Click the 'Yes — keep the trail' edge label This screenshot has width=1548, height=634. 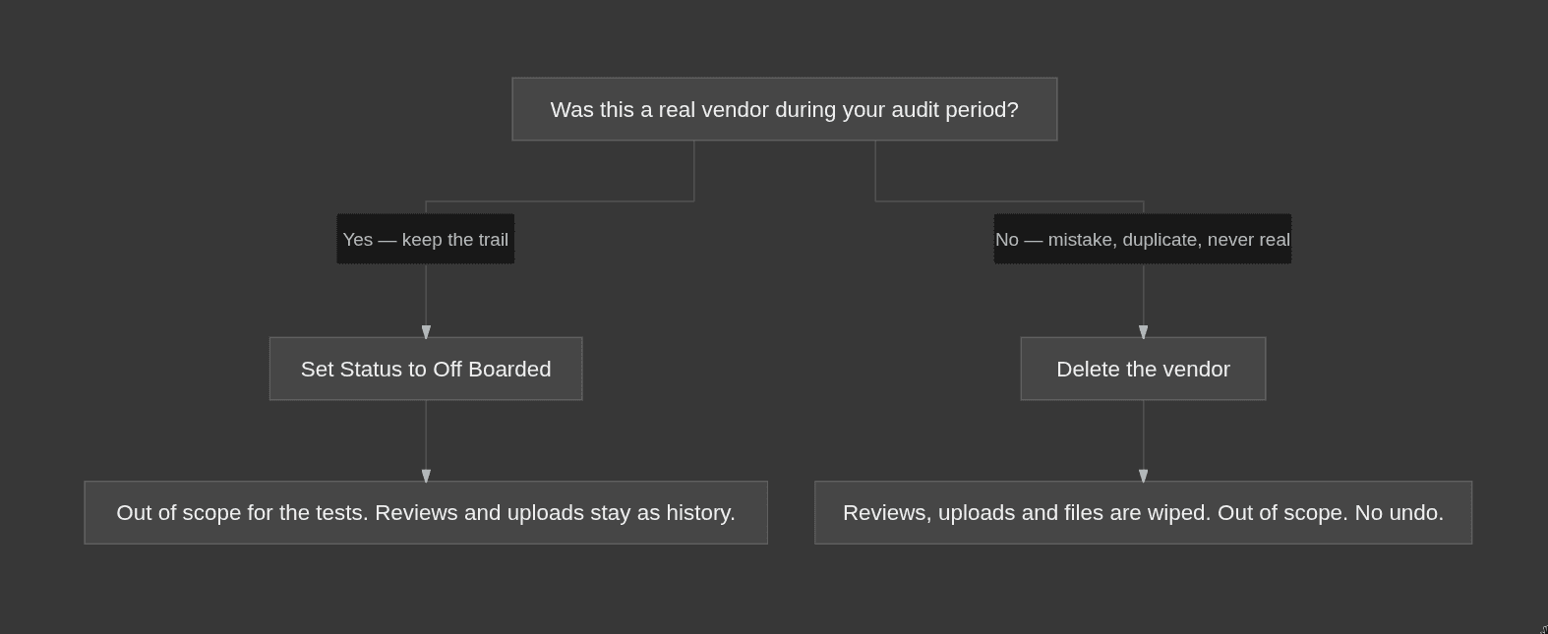[x=426, y=239]
